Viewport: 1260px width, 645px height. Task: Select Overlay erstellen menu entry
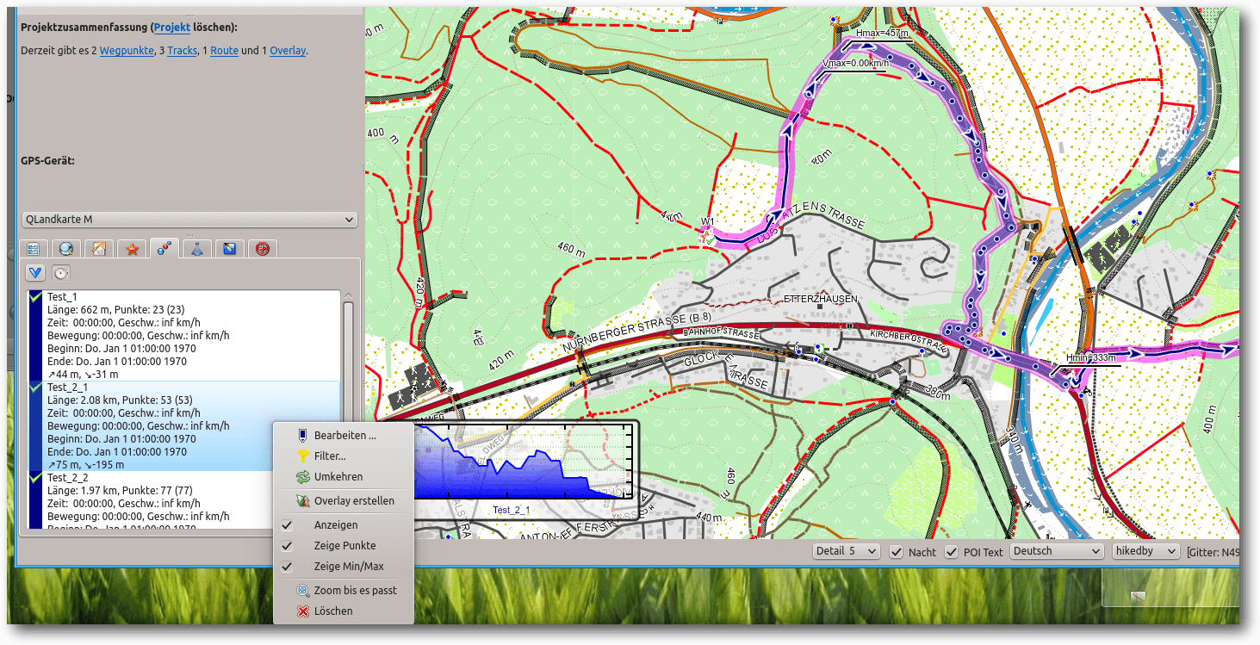tap(343, 501)
